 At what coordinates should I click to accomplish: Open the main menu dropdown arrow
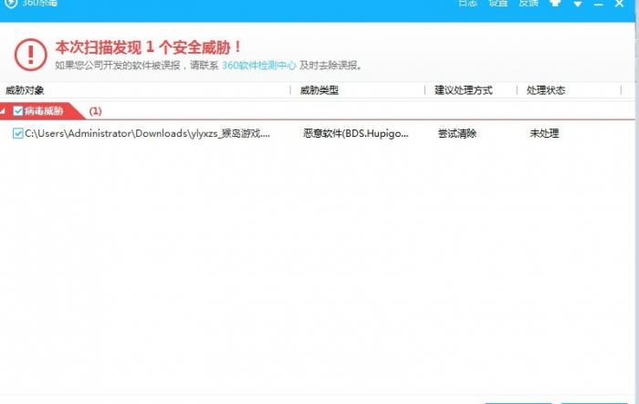pos(578,4)
